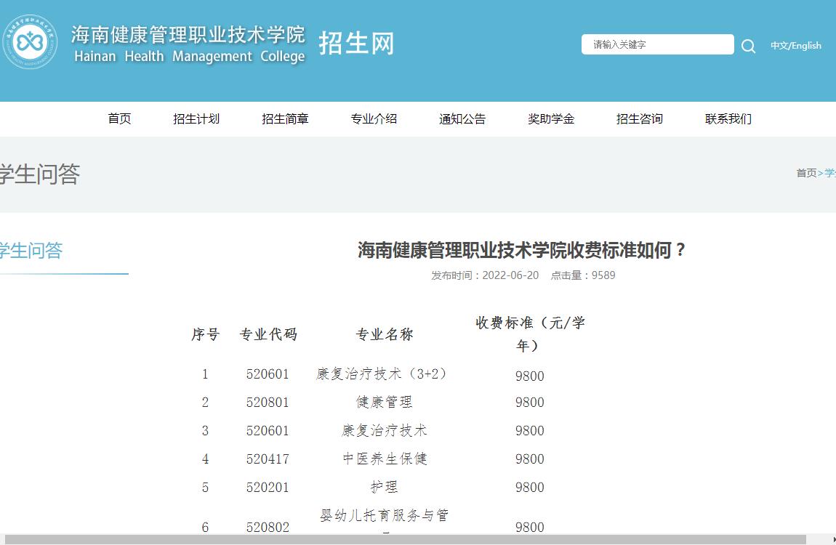Open the 招生计划 navigation item
This screenshot has width=836, height=545.
point(196,118)
